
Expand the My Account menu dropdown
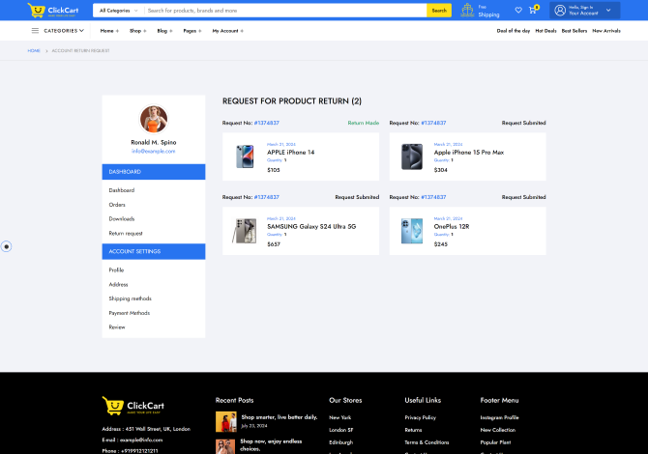click(x=227, y=31)
